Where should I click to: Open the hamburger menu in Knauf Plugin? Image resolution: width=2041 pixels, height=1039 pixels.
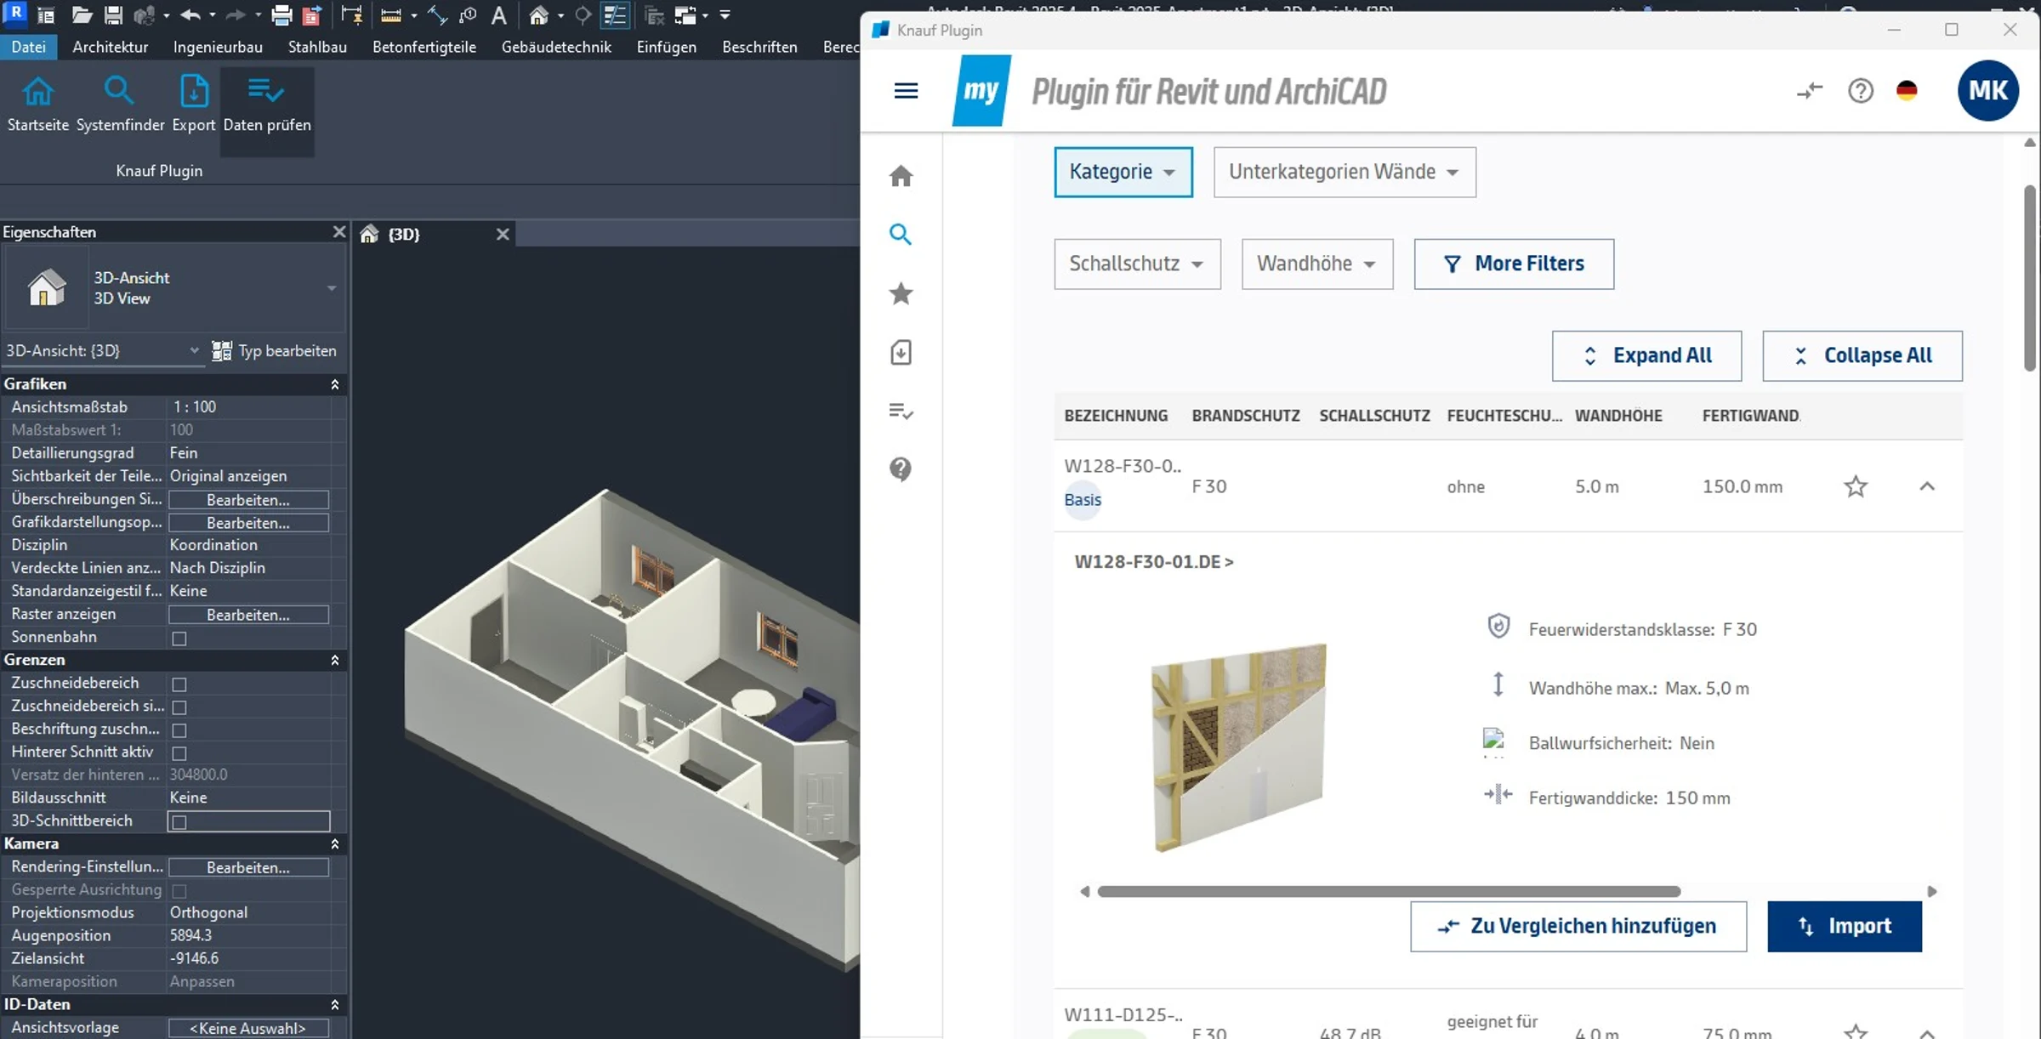coord(906,90)
